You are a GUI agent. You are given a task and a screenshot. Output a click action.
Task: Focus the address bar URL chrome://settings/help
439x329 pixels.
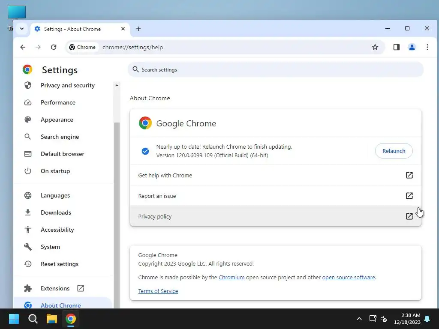133,47
